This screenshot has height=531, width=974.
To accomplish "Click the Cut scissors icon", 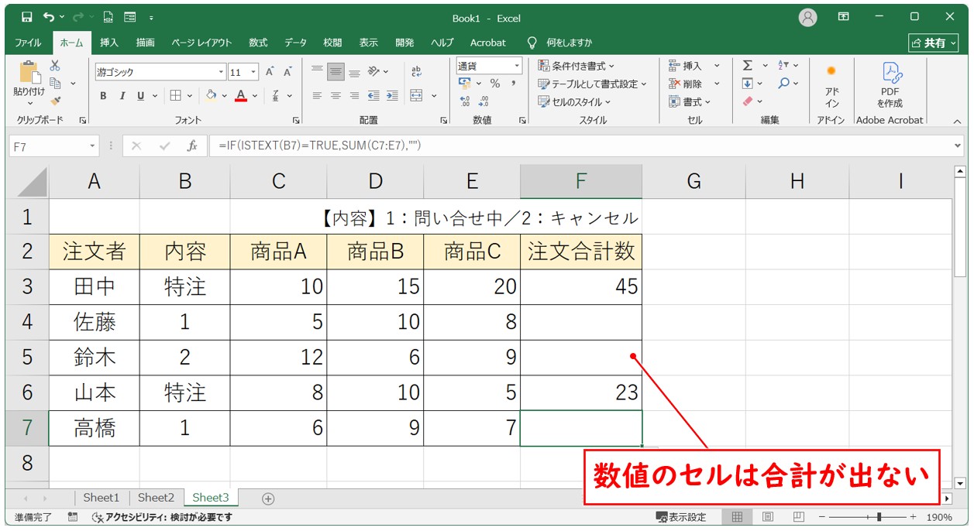I will [x=55, y=67].
